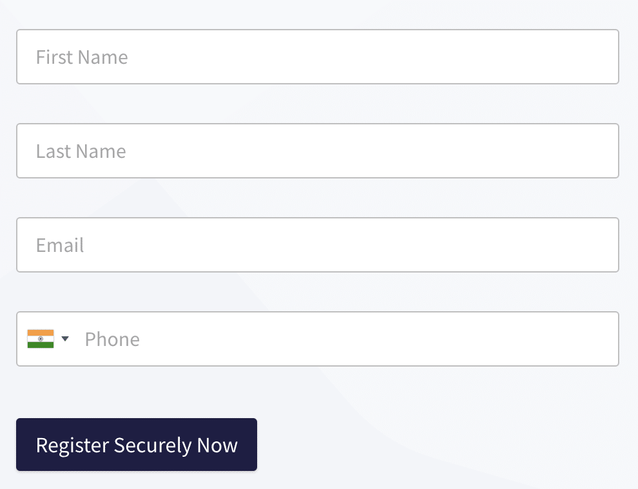
Task: Open the country code dropdown arrow
Action: click(65, 339)
